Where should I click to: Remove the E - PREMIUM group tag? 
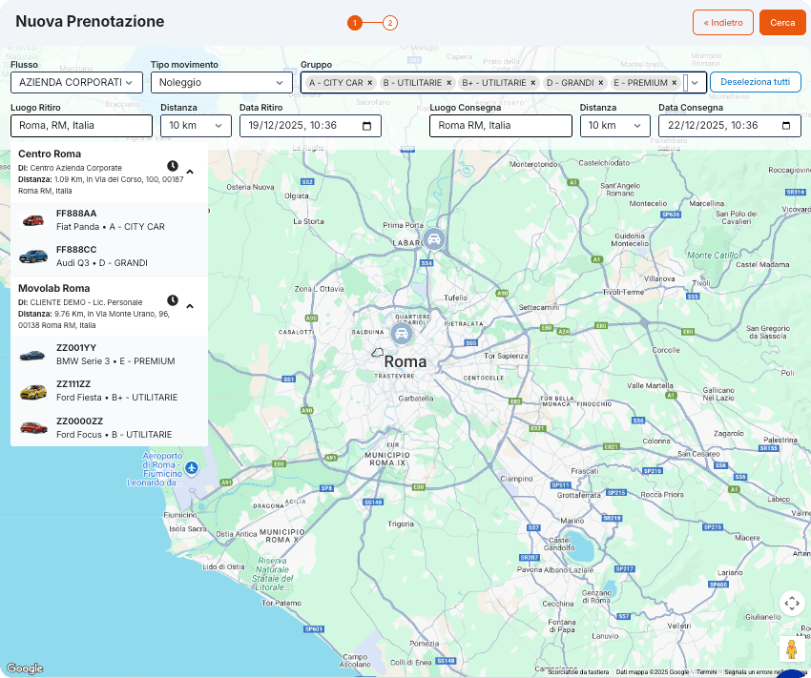[x=674, y=83]
